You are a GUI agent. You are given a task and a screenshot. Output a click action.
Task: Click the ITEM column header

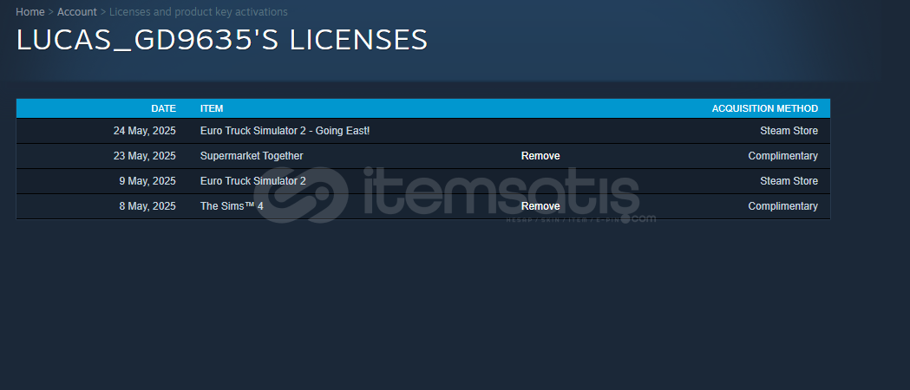tap(212, 108)
